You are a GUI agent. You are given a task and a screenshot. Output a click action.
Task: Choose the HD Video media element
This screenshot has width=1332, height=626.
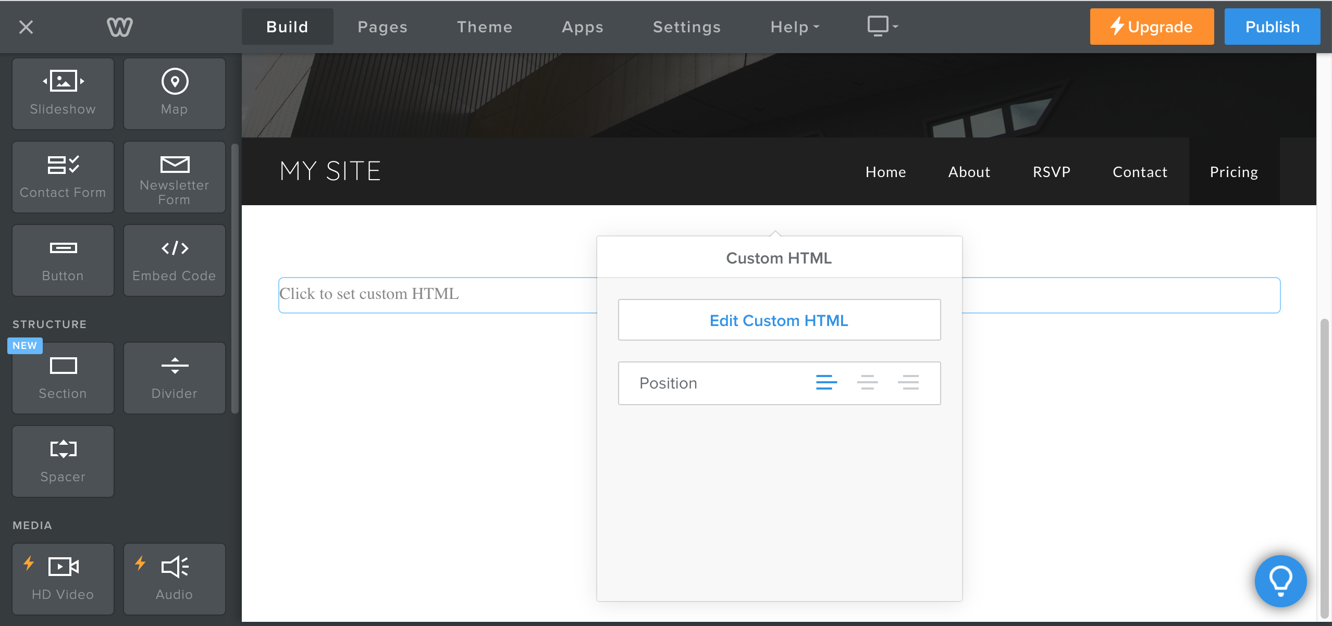[63, 579]
